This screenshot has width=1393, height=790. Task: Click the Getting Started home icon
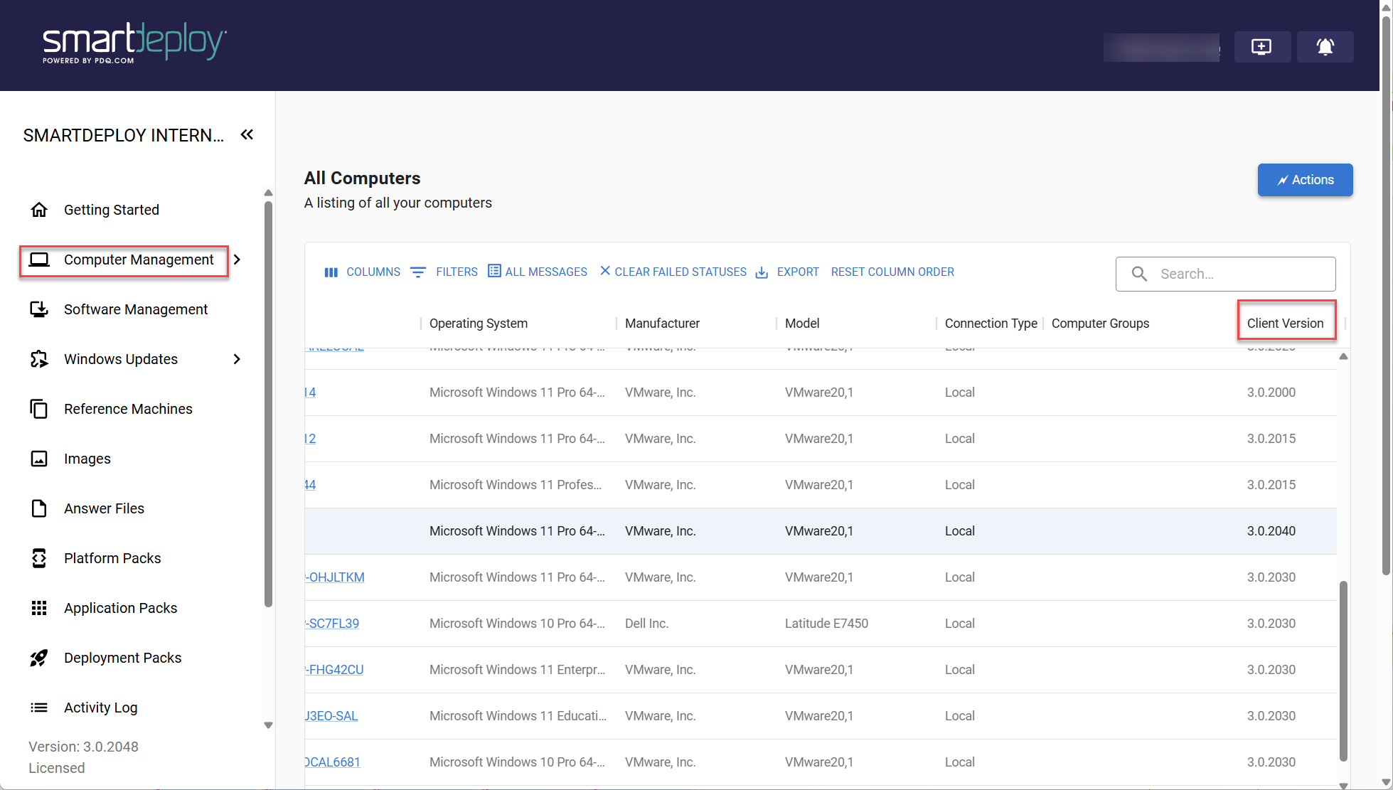click(x=39, y=210)
